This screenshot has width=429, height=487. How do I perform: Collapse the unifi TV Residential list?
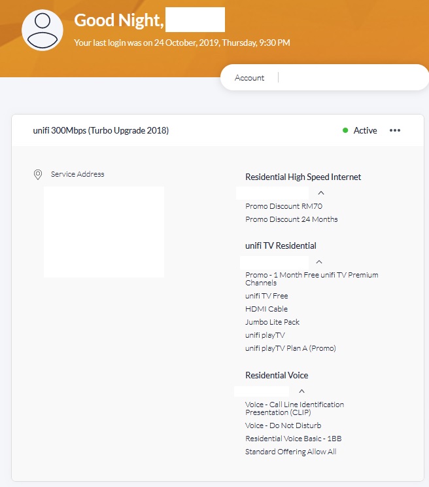(x=319, y=262)
